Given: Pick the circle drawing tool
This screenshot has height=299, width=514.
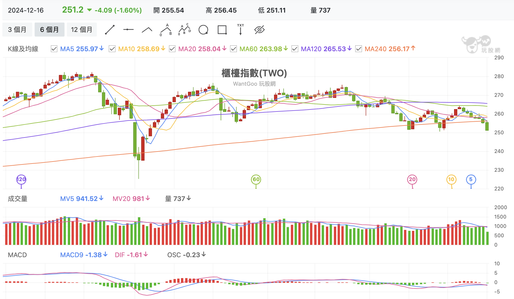Looking at the screenshot, I should 203,30.
